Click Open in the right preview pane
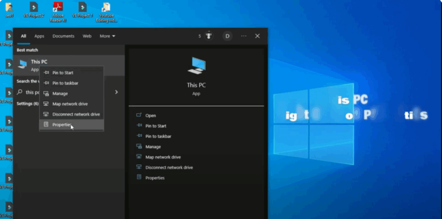 [151, 116]
